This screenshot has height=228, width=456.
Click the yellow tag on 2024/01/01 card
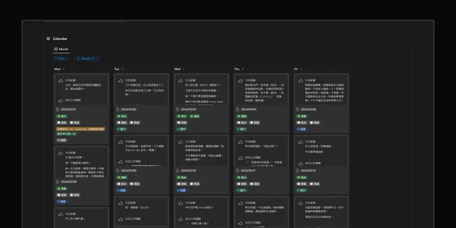pos(81,129)
